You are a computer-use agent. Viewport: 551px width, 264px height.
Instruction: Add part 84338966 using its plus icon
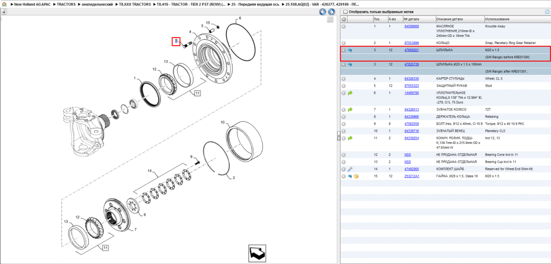pyautogui.click(x=344, y=117)
